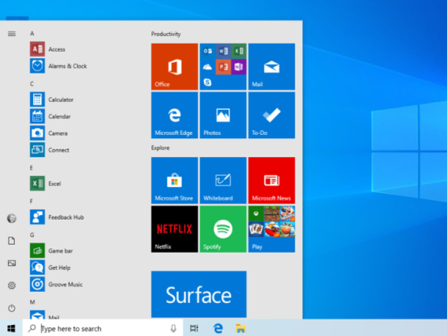
Task: Click the Explore group title
Action: (x=160, y=148)
